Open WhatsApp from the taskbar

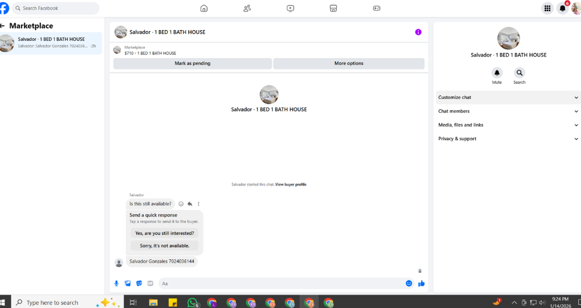192,302
